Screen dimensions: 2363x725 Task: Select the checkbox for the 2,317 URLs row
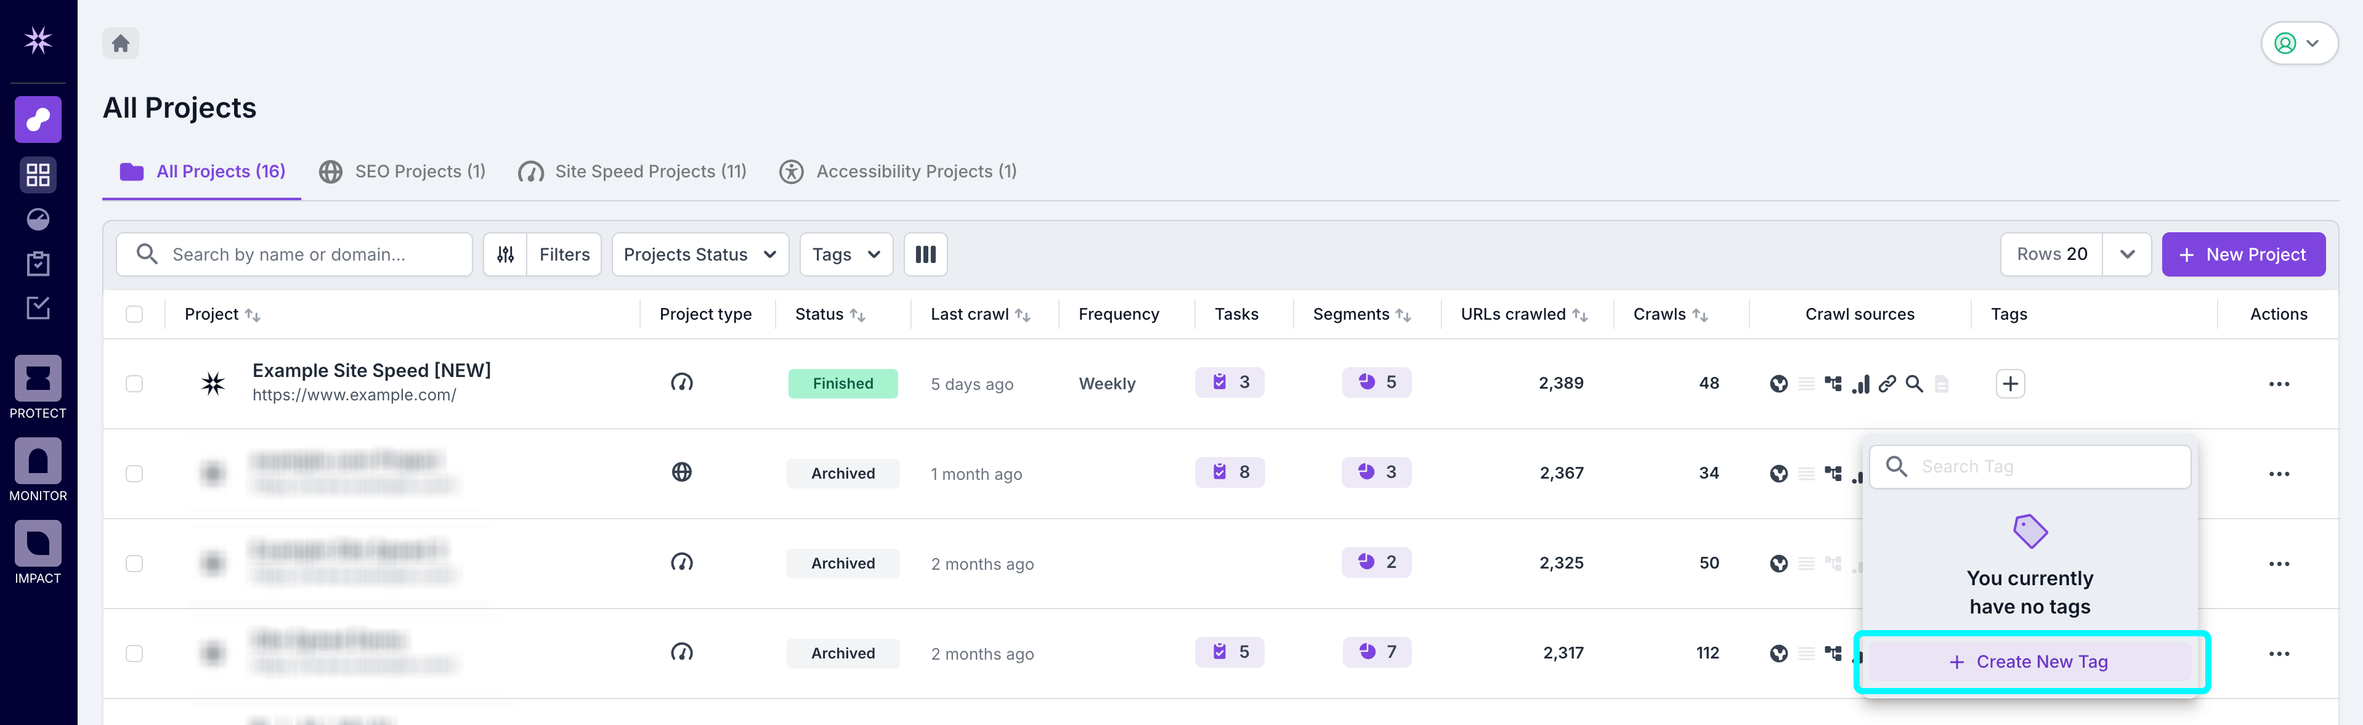click(x=134, y=654)
